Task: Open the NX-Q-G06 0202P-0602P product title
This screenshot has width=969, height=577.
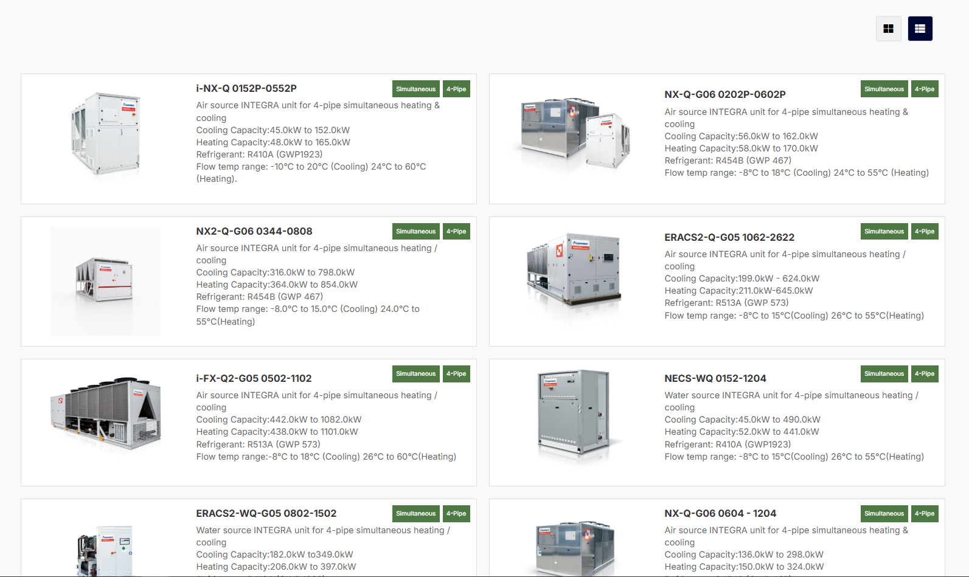Action: (x=725, y=94)
